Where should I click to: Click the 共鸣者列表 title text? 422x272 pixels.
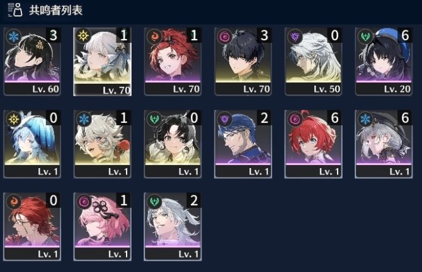point(55,10)
